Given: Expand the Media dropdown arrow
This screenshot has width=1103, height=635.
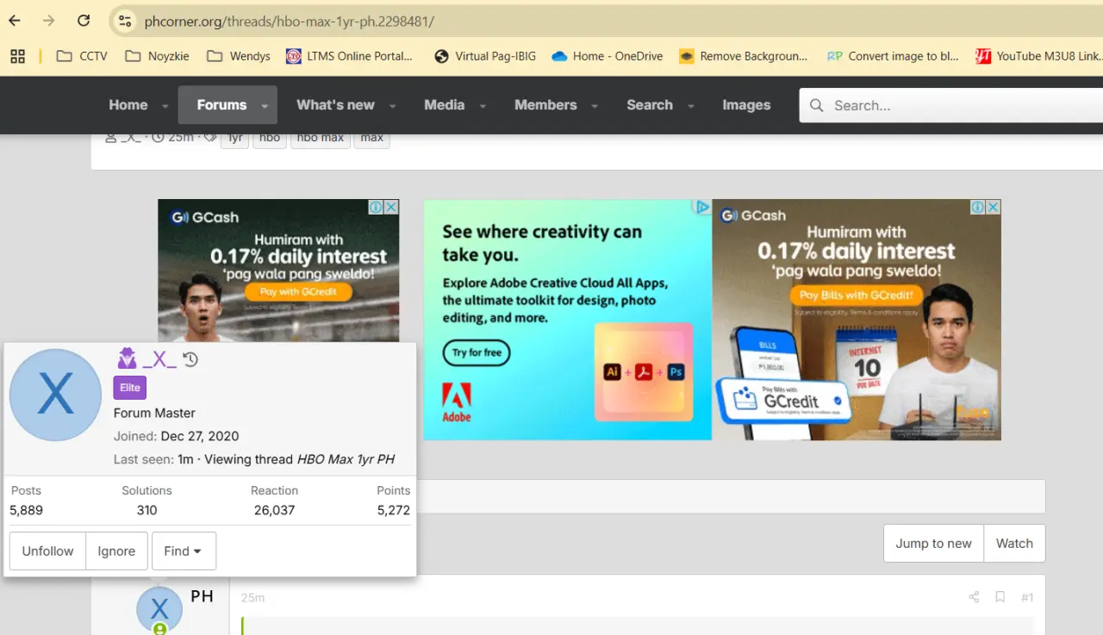Looking at the screenshot, I should click(483, 106).
